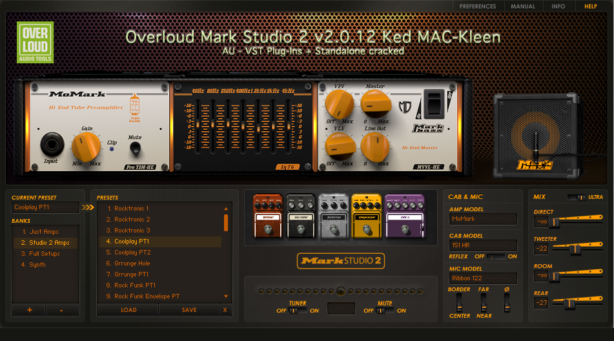This screenshot has width=614, height=341.
Task: Click the VLE knob
Action: tap(340, 147)
